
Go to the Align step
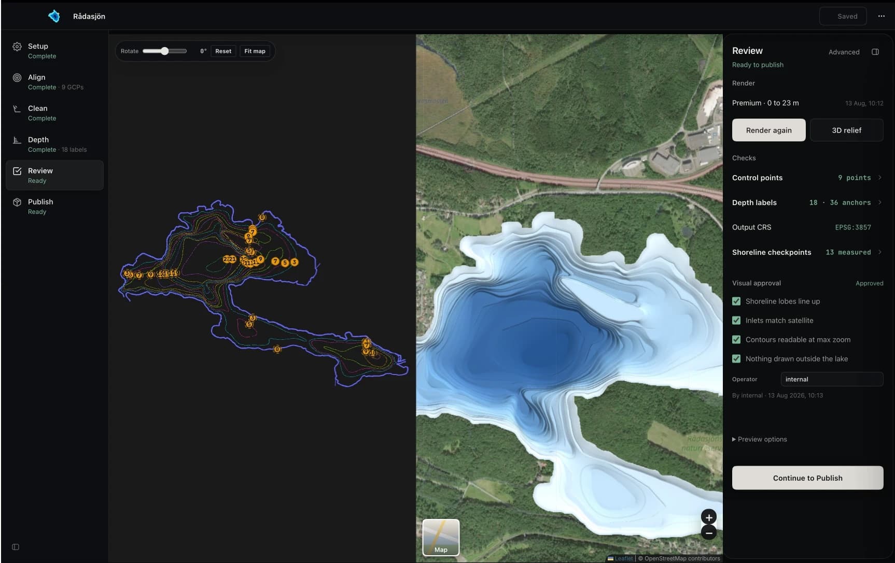[54, 82]
